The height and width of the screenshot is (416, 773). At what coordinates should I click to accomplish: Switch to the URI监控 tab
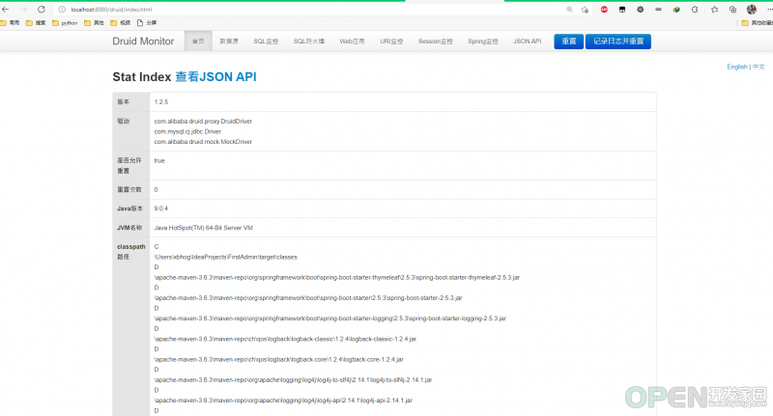391,42
